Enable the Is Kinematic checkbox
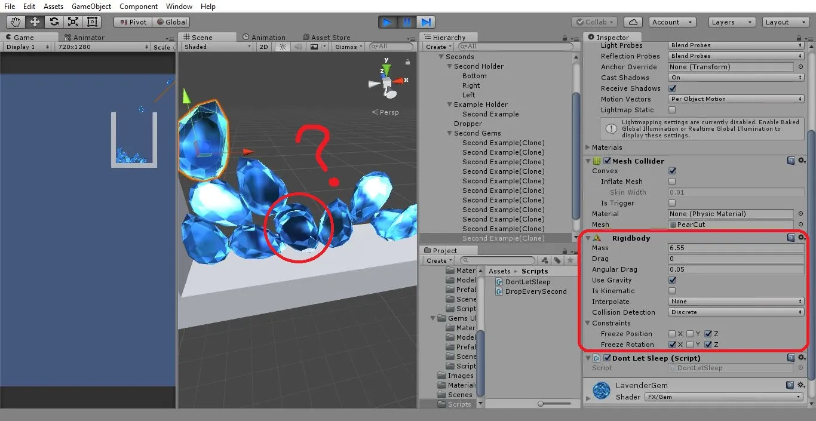Image resolution: width=816 pixels, height=421 pixels. click(673, 291)
